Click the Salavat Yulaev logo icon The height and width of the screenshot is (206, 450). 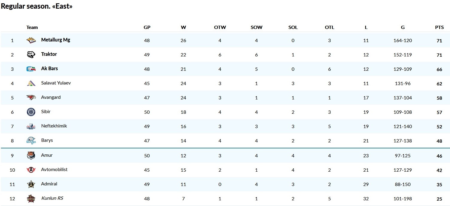31,83
